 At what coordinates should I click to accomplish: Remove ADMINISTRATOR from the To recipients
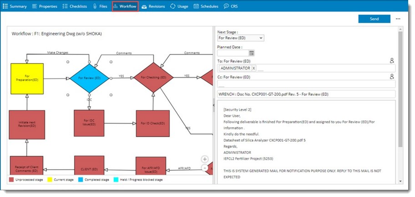pos(254,68)
